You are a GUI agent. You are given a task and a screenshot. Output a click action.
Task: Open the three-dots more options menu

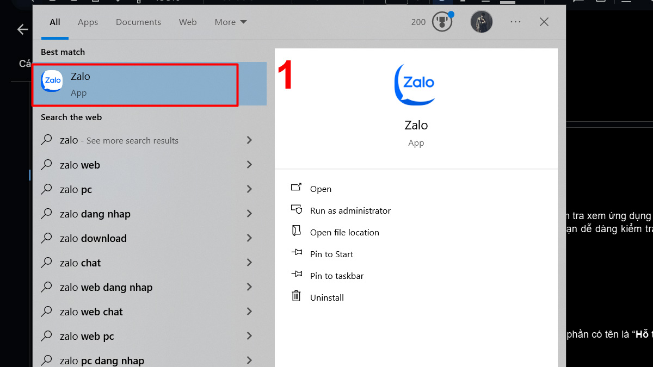515,22
